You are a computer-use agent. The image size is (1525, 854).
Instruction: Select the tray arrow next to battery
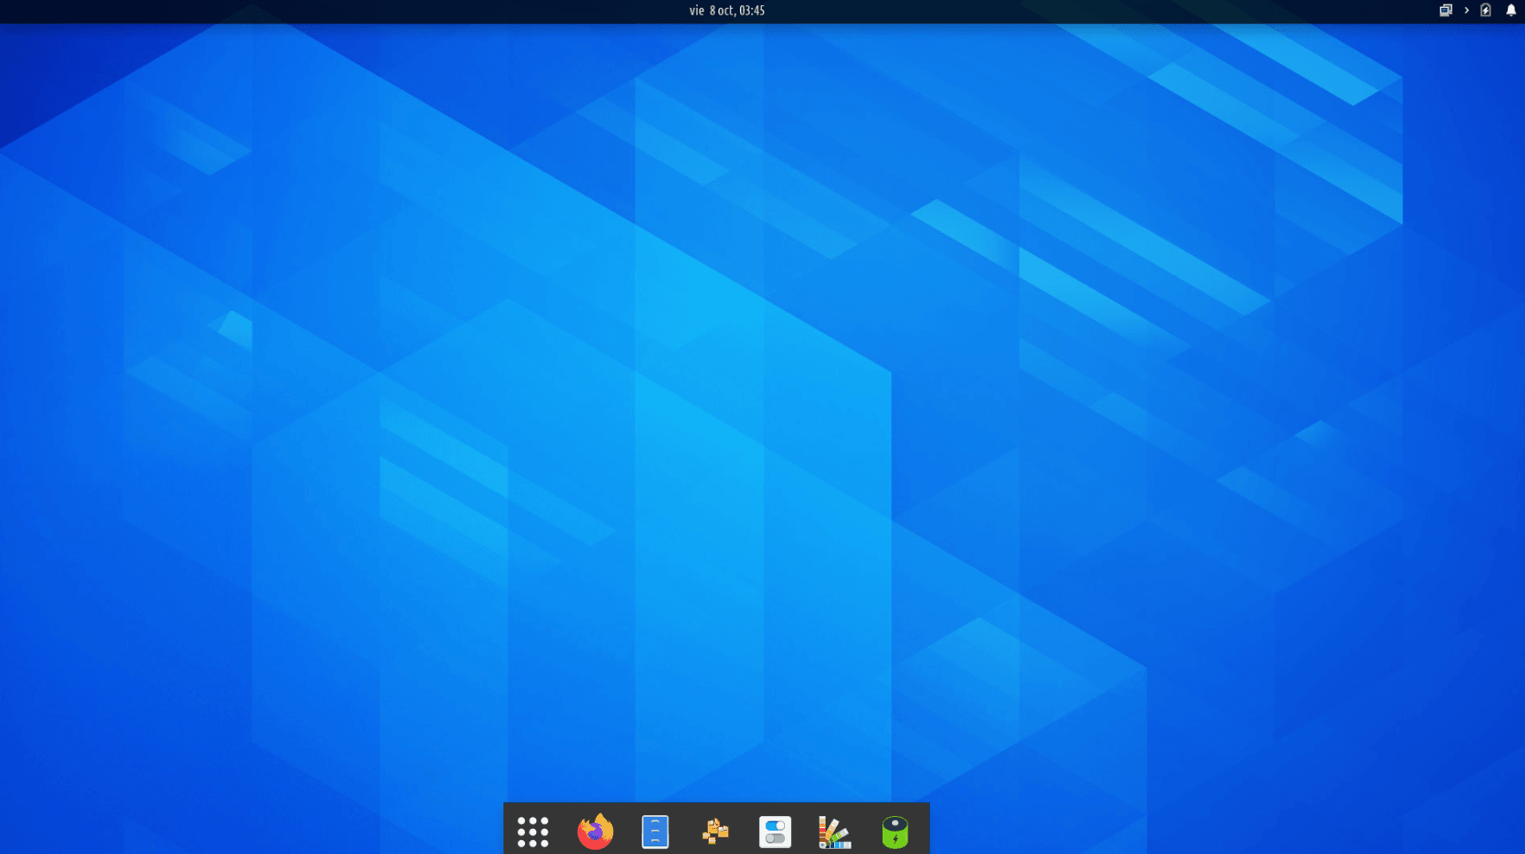coord(1466,10)
